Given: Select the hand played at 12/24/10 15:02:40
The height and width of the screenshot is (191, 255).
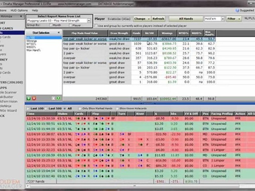Looking at the screenshot, I should [141, 176].
